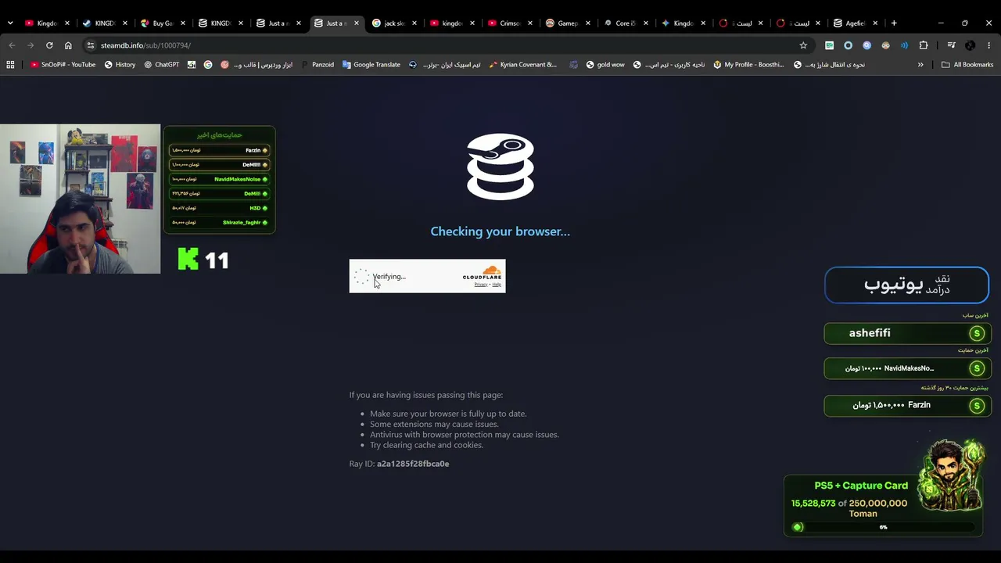Go forward using the forward arrow
Screen dimensions: 1001x563
coord(30,45)
